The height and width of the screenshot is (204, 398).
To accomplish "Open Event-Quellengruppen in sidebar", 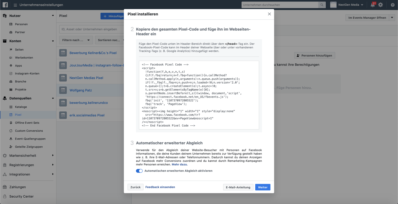I will click(x=30, y=139).
